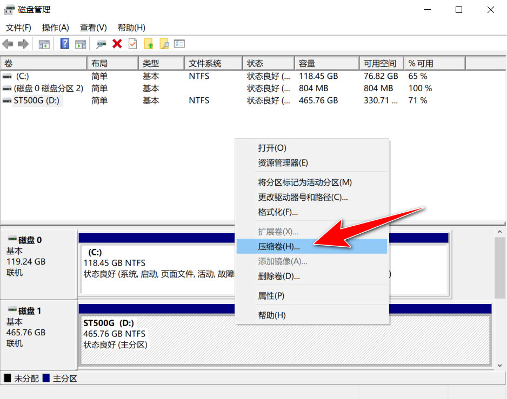Click the back navigation arrow icon
This screenshot has height=399, width=507.
point(8,44)
